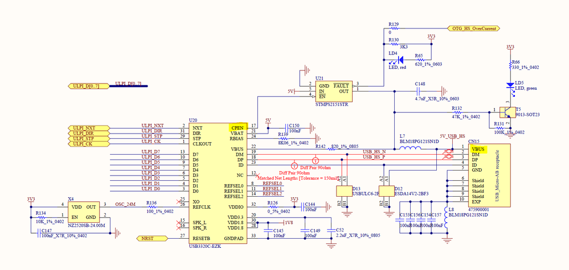
Task: Select capacitor C145 symbol
Action: pos(268,230)
